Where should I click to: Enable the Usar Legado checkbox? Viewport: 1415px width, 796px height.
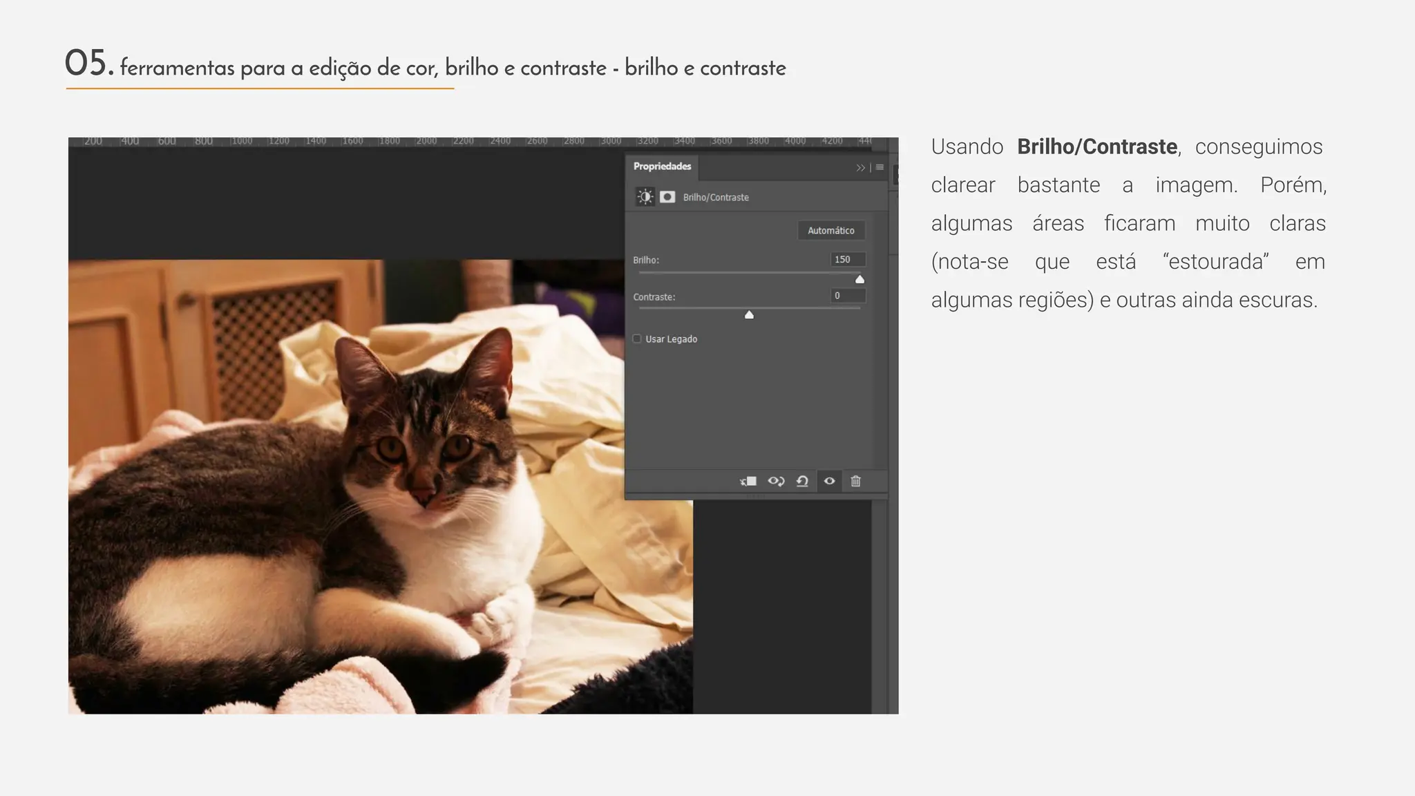click(x=637, y=339)
